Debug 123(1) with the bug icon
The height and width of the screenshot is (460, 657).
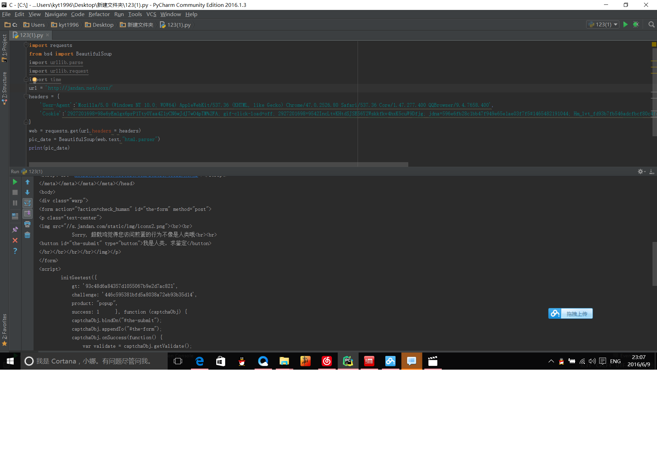pyautogui.click(x=636, y=25)
